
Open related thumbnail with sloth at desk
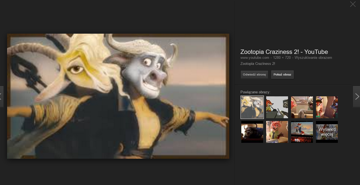point(302,107)
